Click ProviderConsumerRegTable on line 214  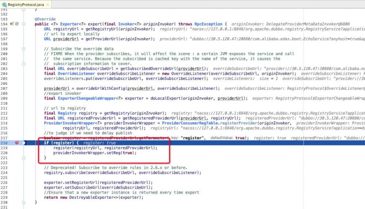coord(190,123)
